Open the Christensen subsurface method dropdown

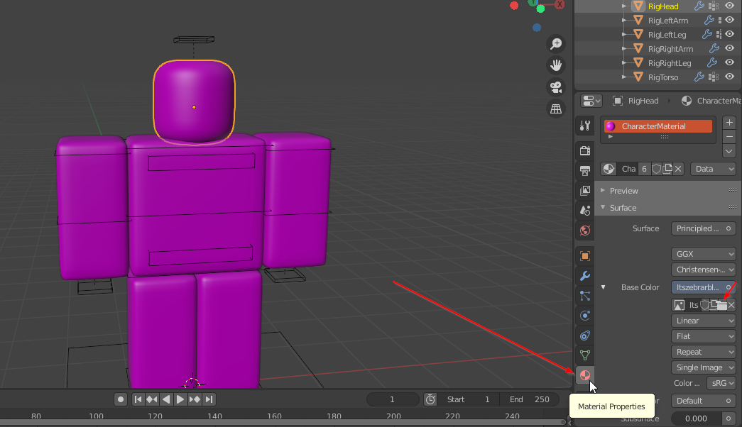(x=703, y=270)
